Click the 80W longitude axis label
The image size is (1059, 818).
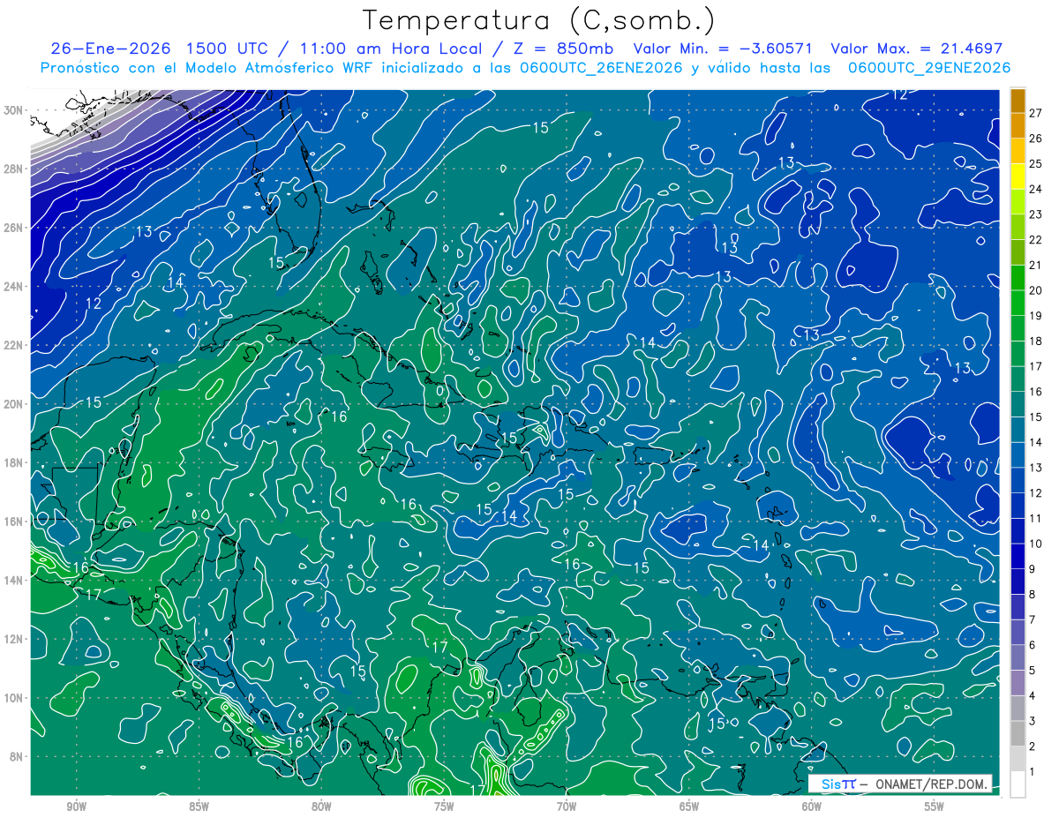pos(321,807)
